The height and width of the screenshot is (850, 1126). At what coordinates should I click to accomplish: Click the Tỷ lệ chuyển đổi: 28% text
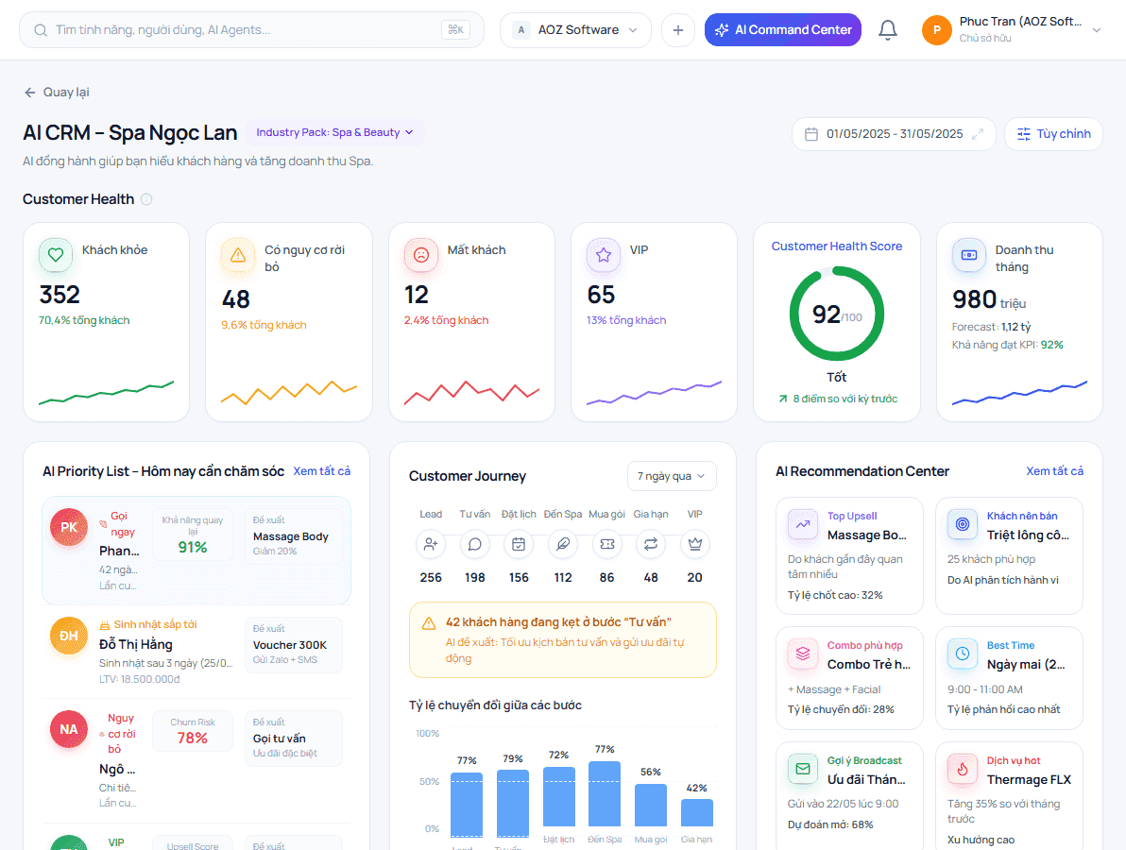(841, 709)
